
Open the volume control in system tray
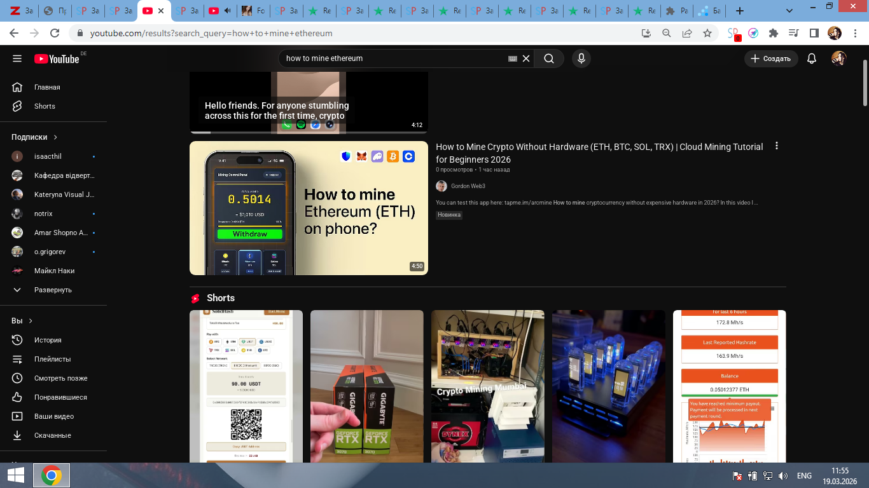[783, 476]
